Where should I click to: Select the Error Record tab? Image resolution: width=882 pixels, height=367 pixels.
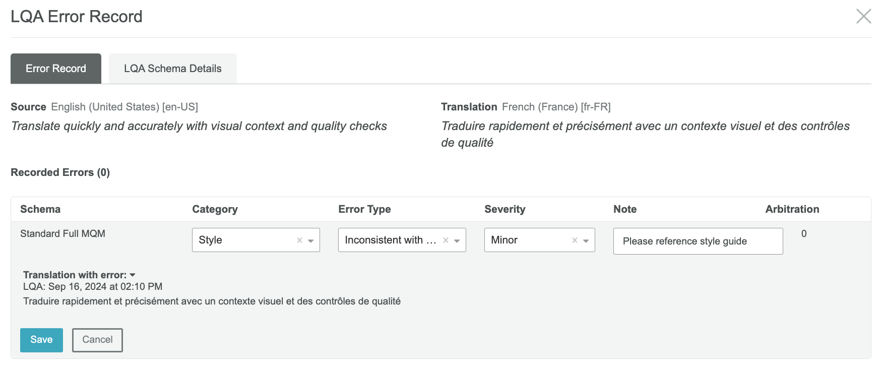point(56,69)
